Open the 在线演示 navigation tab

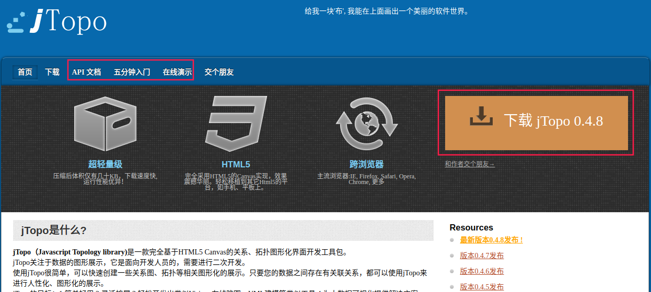tap(177, 72)
